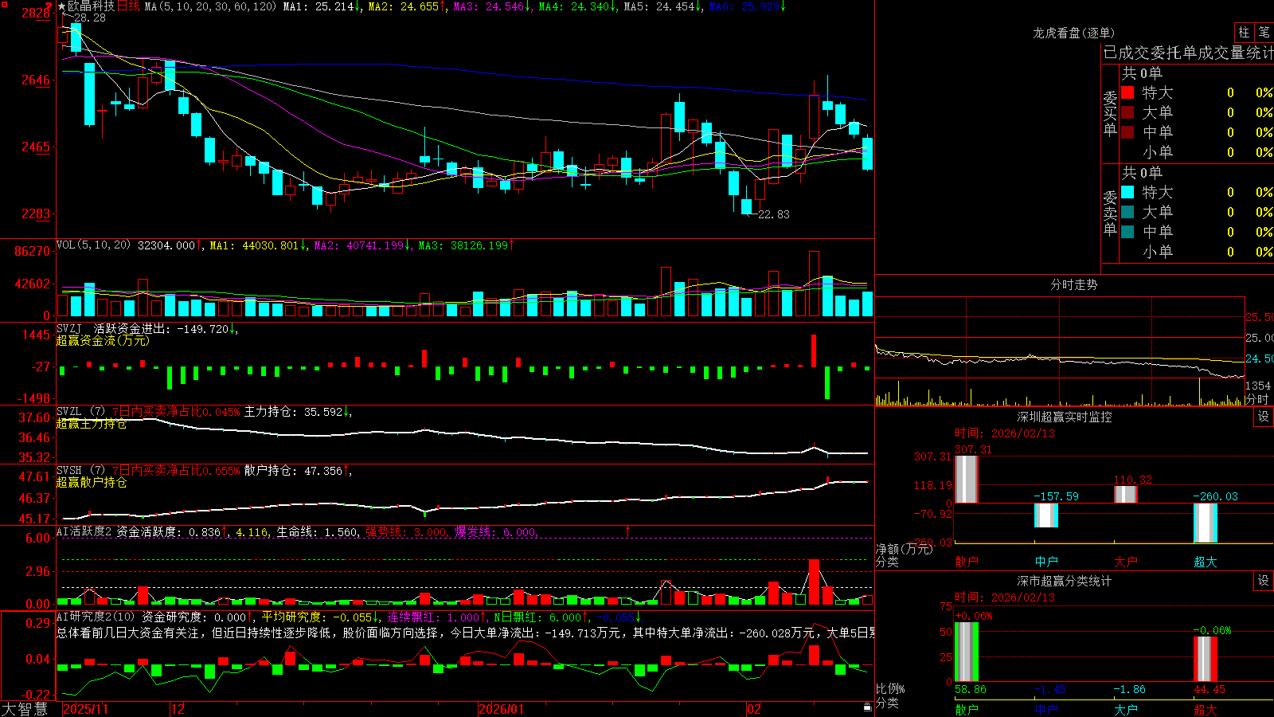This screenshot has width=1274, height=717.
Task: Click the lock icon on the date axis
Action: tap(868, 707)
